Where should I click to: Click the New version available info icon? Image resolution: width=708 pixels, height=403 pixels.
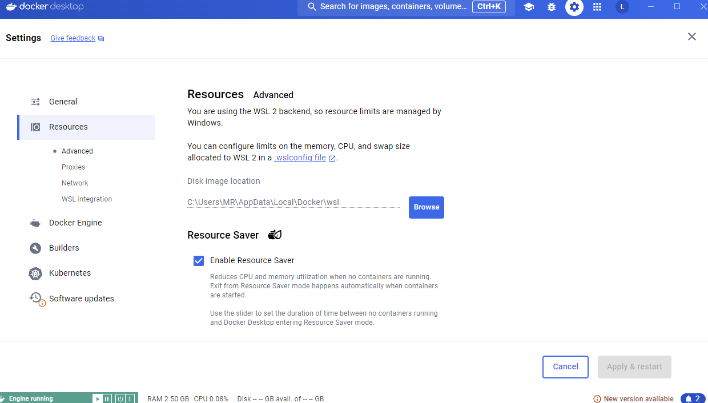[x=597, y=399]
